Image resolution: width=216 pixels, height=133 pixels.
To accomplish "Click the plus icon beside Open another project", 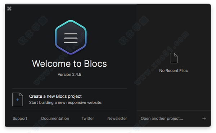I will (204, 118).
